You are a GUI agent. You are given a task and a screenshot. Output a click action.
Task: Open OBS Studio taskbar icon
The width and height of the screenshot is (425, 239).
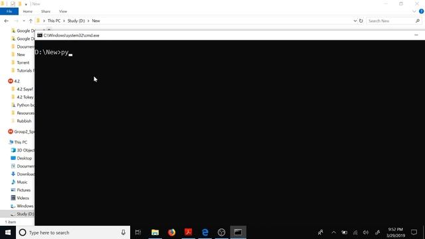click(x=221, y=232)
